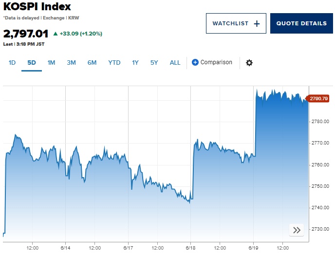Switch chart to 3M range
This screenshot has height=254, width=335.
71,62
